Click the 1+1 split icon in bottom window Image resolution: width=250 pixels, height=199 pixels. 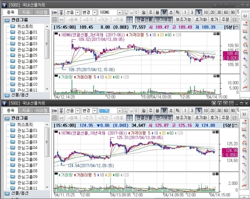(61, 118)
